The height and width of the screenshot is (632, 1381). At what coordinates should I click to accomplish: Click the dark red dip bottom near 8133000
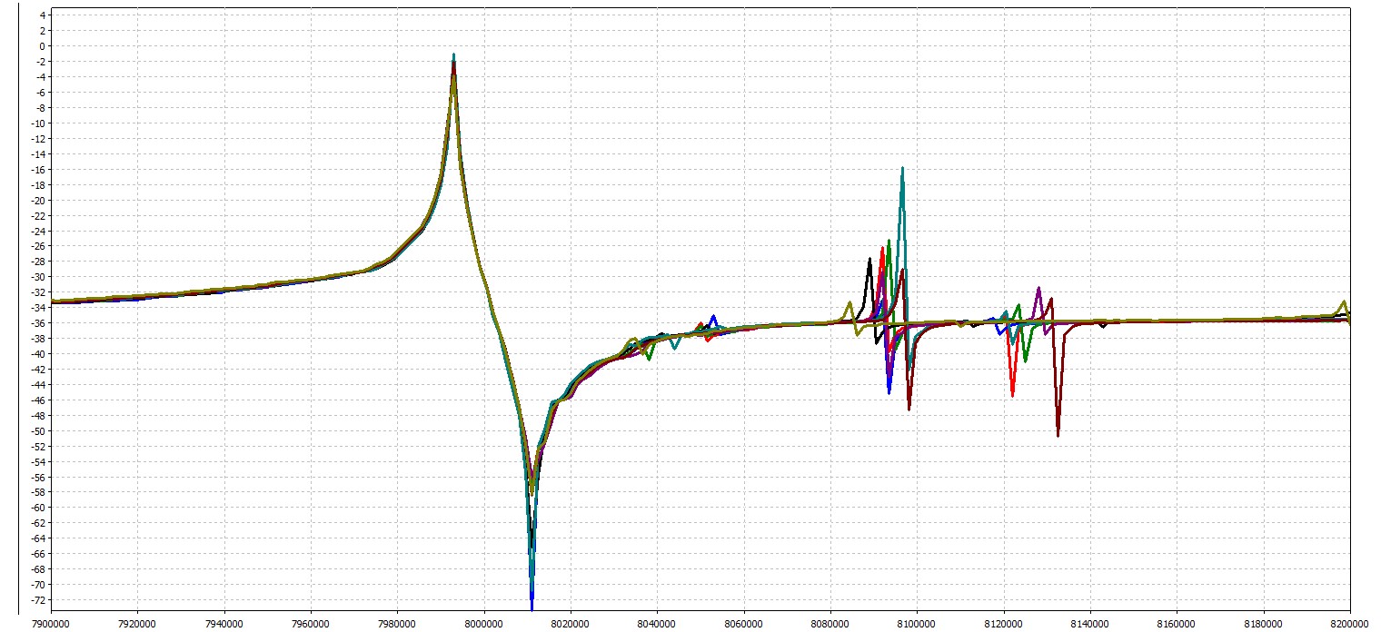click(x=1058, y=435)
